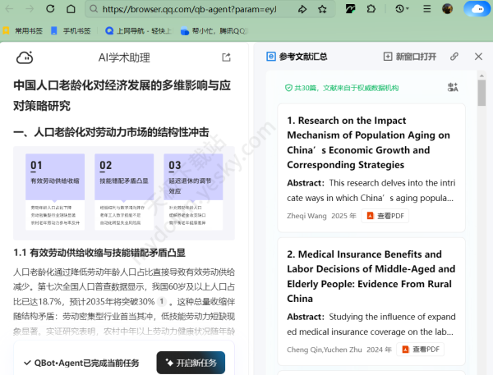Open the 上网导航 bookmark
The width and height of the screenshot is (493, 375).
click(x=137, y=30)
